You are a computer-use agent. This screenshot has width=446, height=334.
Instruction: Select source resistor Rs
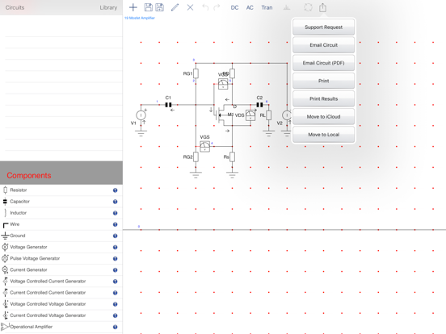click(232, 157)
